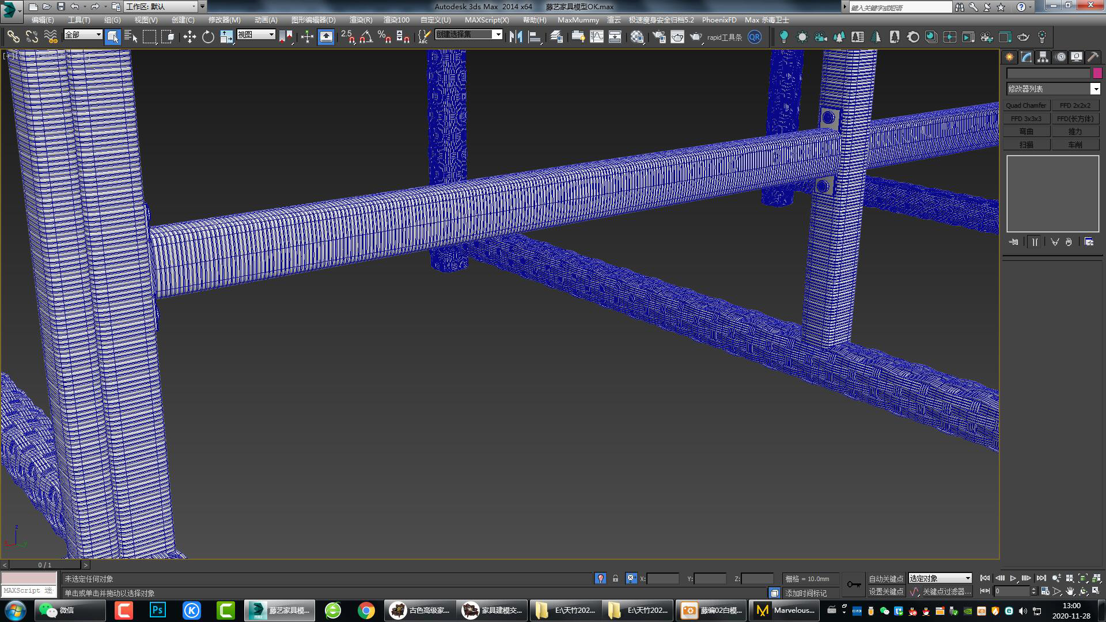Click the Mirror tool icon

tap(516, 37)
